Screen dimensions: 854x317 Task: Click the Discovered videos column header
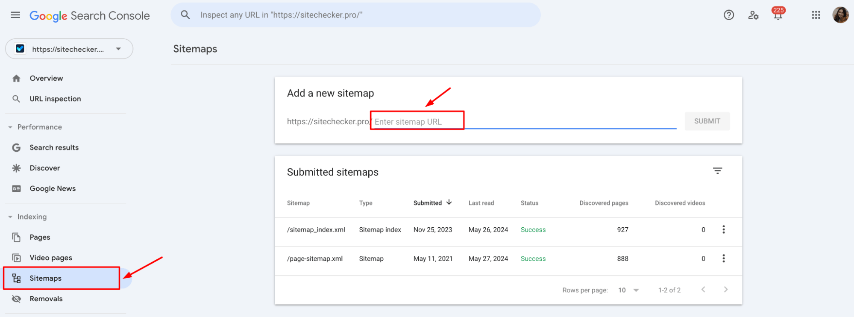(x=680, y=203)
